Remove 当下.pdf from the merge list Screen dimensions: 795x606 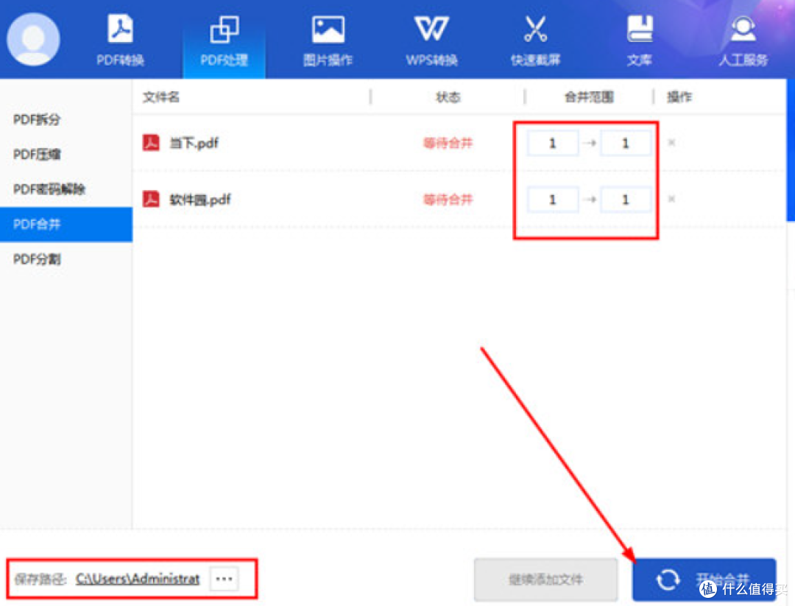click(671, 143)
